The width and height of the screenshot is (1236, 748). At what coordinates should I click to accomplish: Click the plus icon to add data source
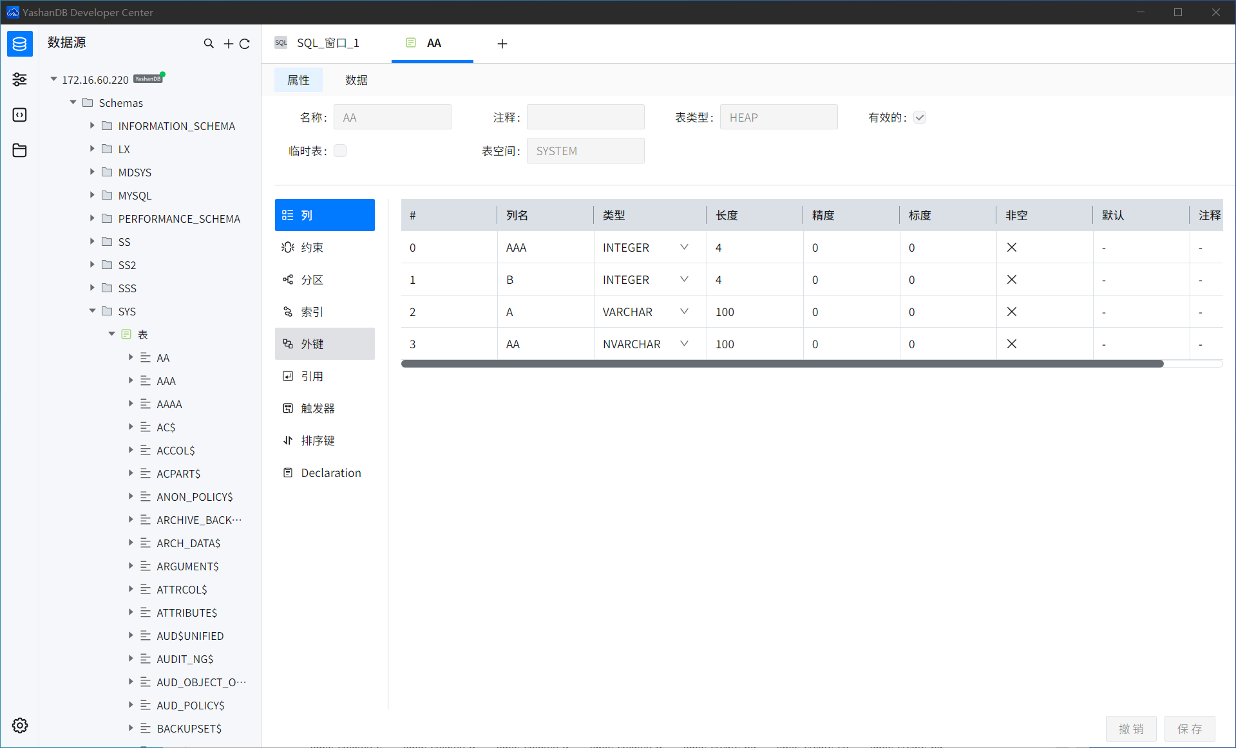click(228, 44)
